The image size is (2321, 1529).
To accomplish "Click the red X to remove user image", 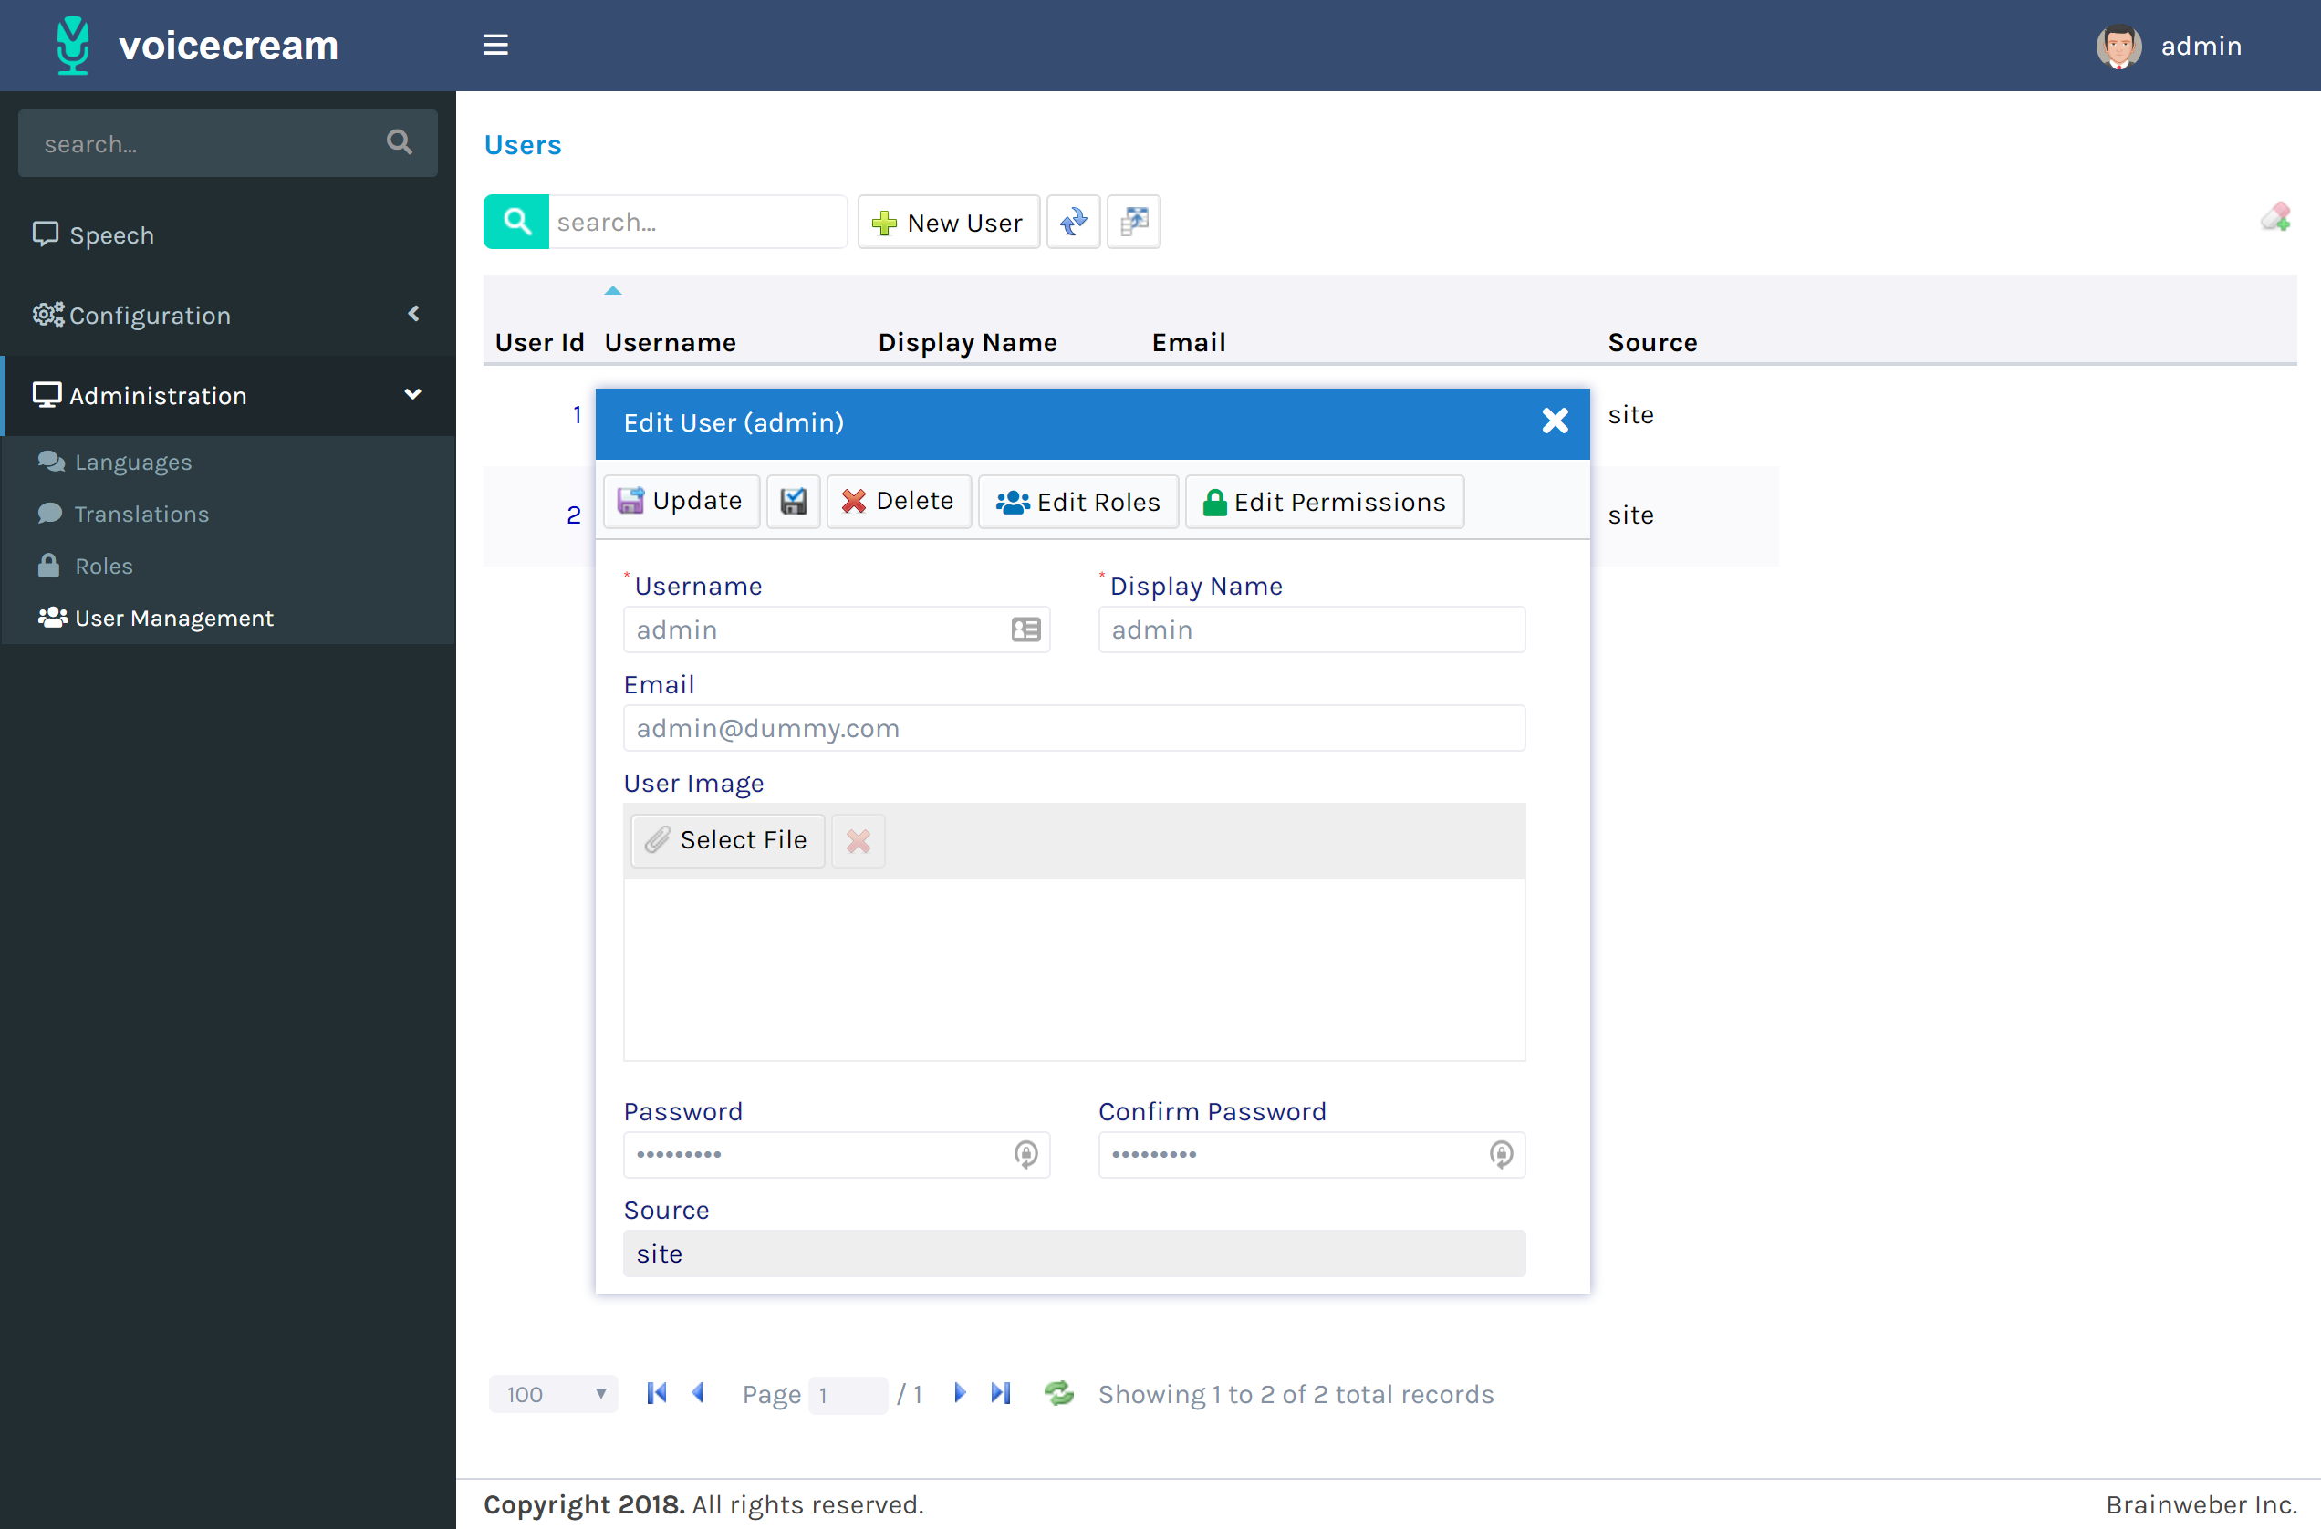I will pos(859,840).
